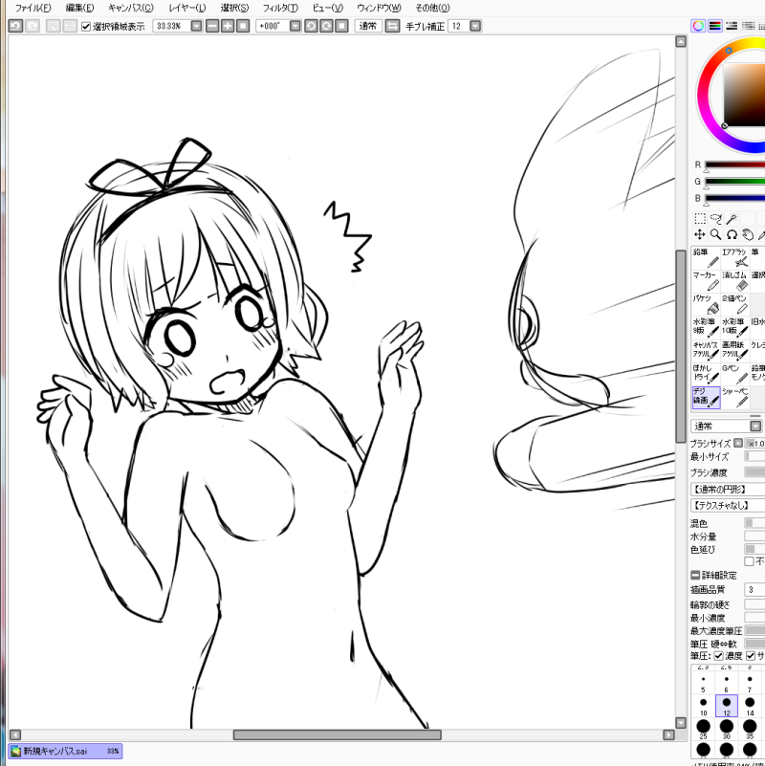Open the 【テクスチャなし】 texture dropdown
Image resolution: width=765 pixels, height=766 pixels.
click(x=728, y=505)
